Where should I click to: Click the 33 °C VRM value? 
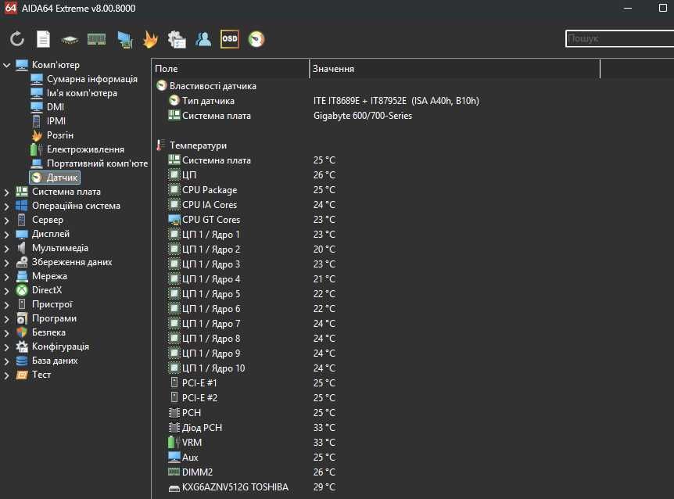coord(324,442)
